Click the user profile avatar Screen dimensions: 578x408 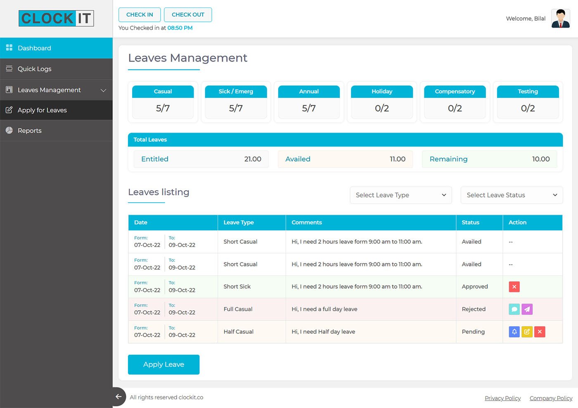pos(560,19)
